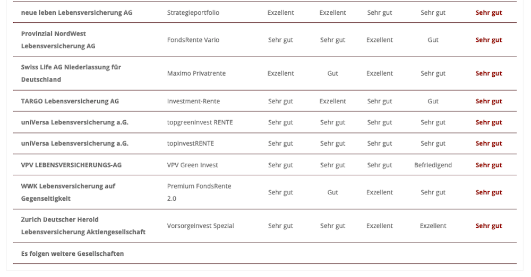This screenshot has width=531, height=277.
Task: Click Swiss Life AG Niederlassung für Deutschland
Action: 71,73
